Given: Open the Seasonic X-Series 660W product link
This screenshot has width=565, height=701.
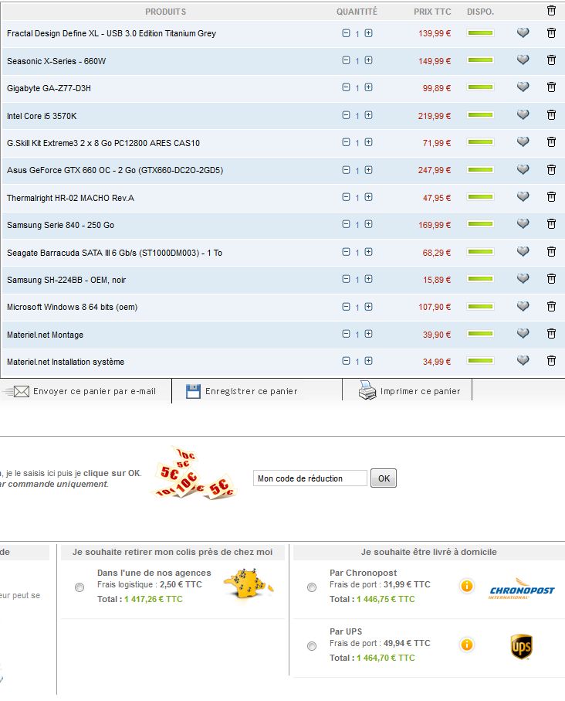Looking at the screenshot, I should pyautogui.click(x=56, y=61).
